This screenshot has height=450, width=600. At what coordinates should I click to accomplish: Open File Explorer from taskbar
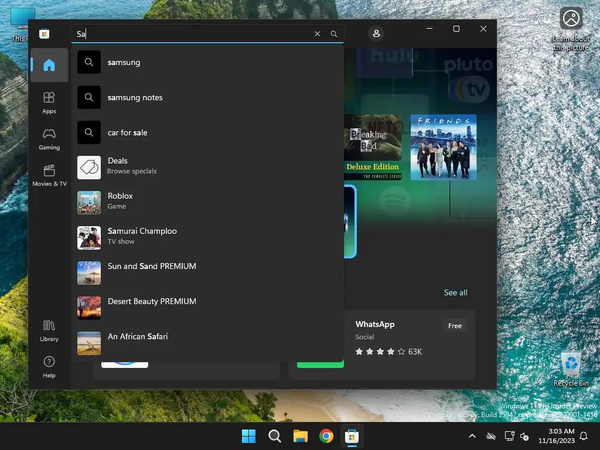tap(301, 436)
